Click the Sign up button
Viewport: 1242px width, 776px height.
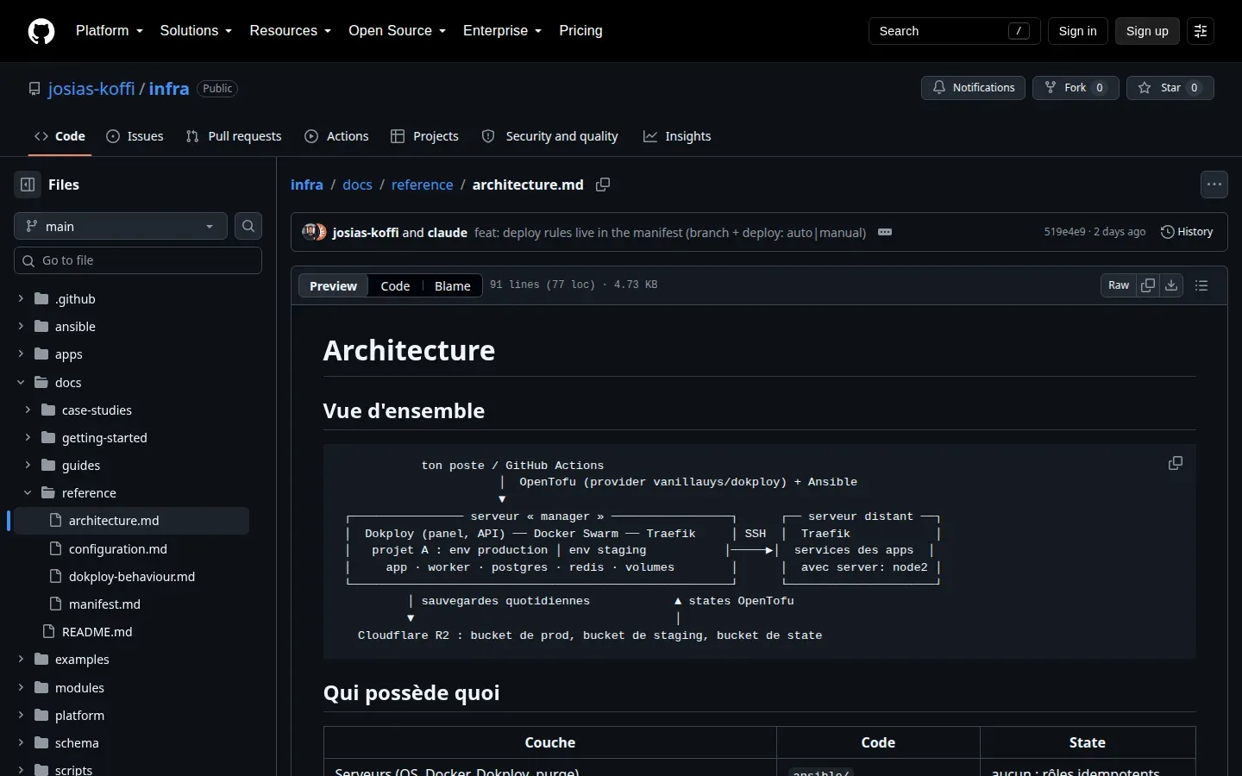coord(1147,31)
